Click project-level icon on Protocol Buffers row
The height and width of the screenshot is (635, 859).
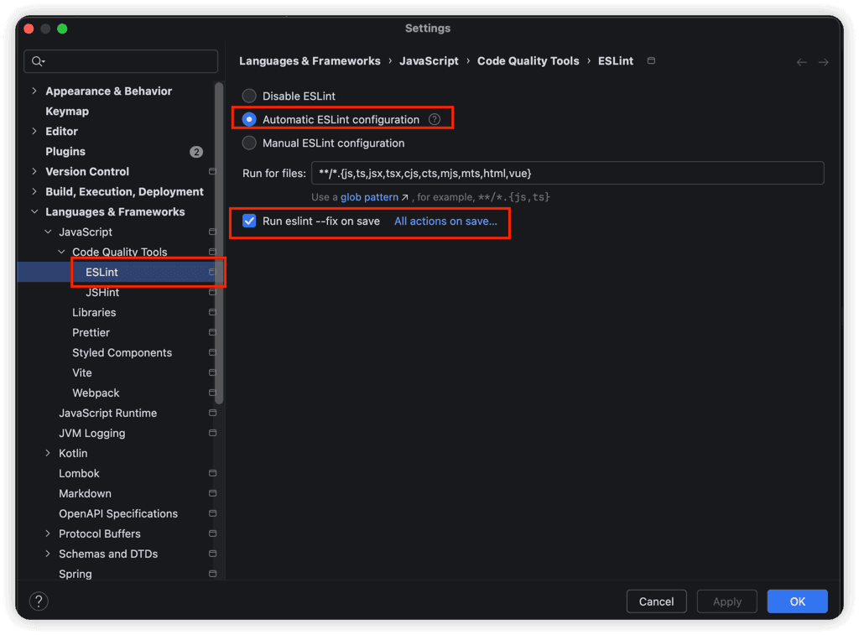pos(212,534)
